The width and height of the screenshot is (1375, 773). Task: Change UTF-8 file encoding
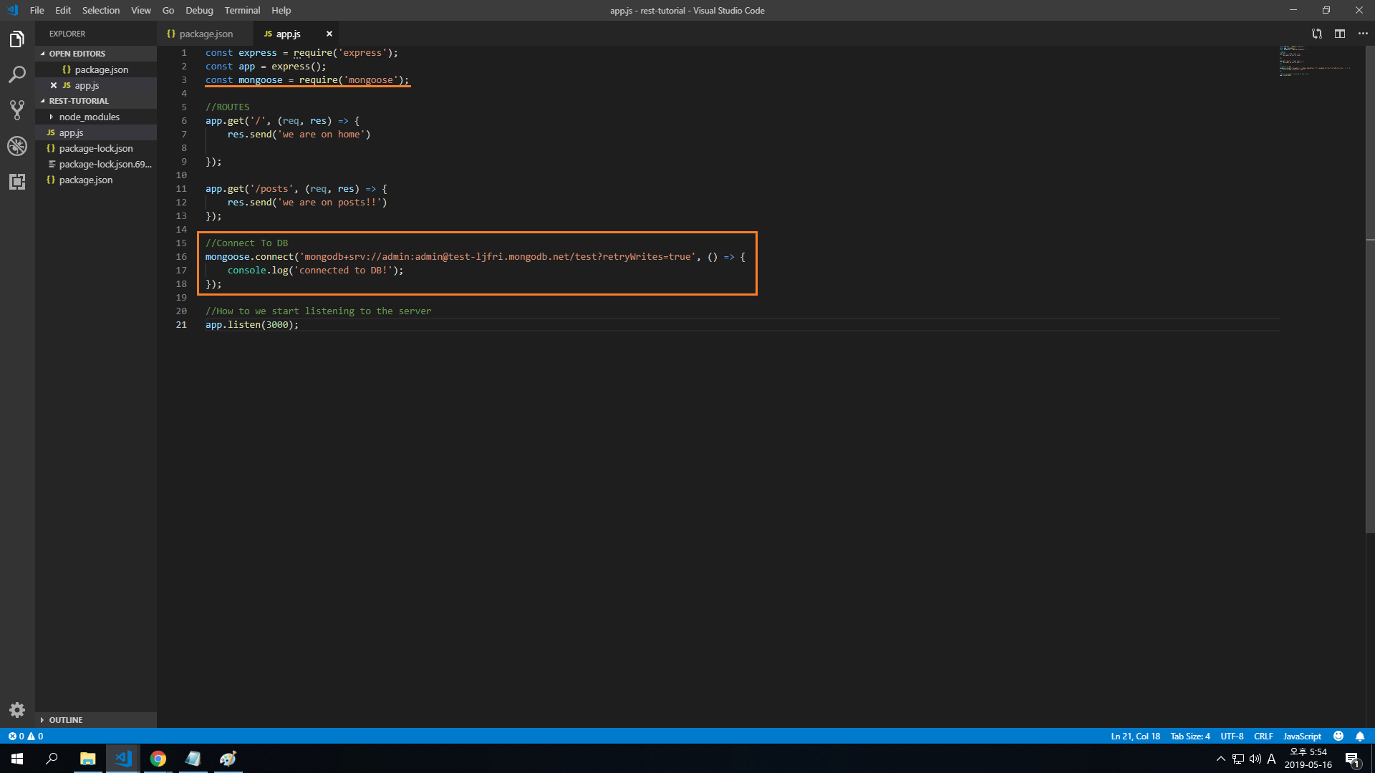tap(1232, 736)
